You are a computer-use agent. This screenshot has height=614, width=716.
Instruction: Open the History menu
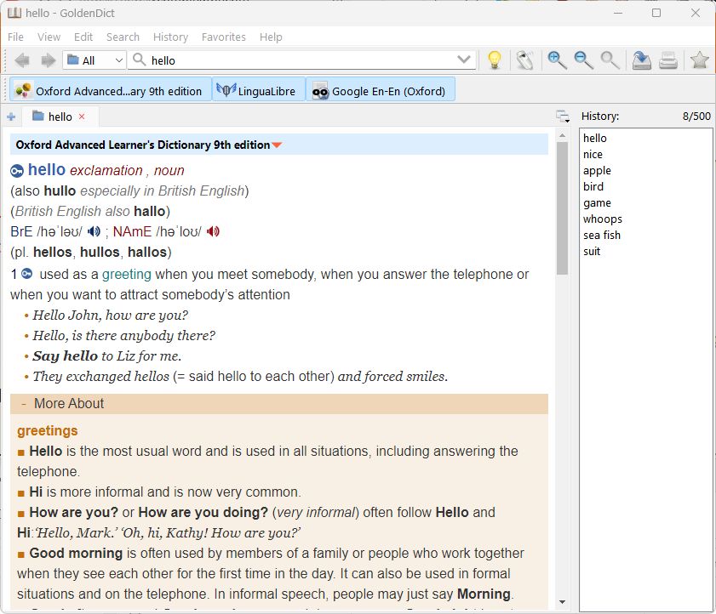pyautogui.click(x=170, y=37)
